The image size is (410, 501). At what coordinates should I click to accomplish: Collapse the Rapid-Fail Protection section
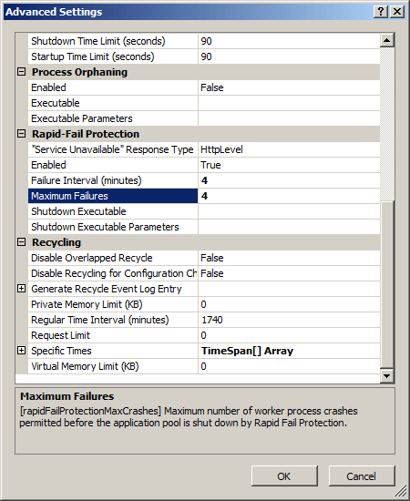pos(21,134)
